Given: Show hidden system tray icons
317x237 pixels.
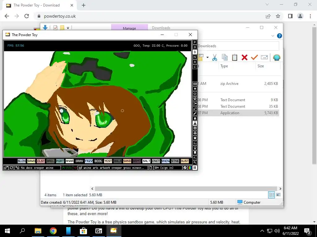Looking at the screenshot, I should (262, 231).
